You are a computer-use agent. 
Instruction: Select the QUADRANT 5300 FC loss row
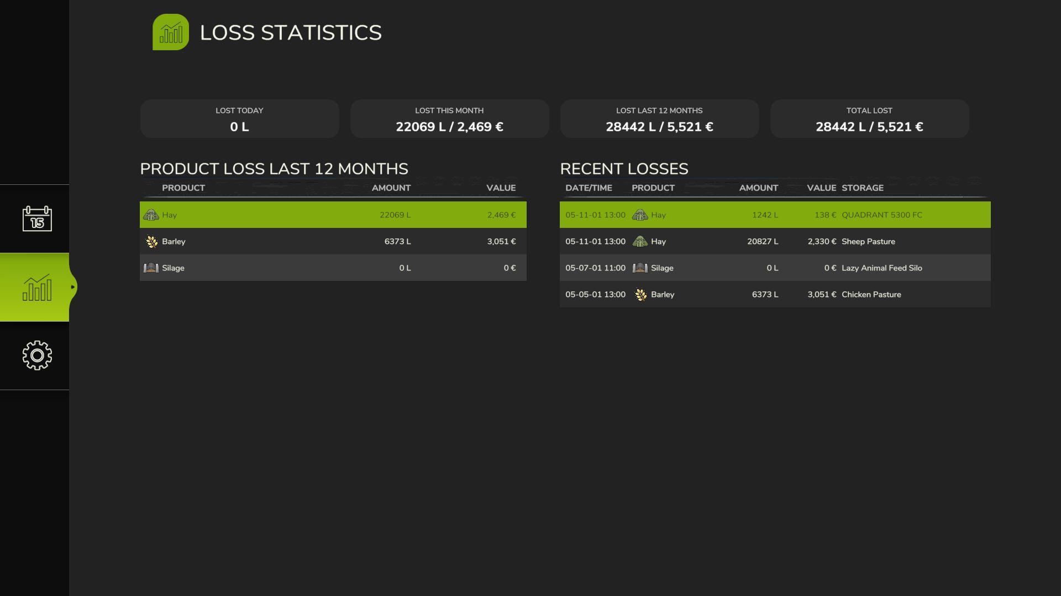[x=775, y=215]
